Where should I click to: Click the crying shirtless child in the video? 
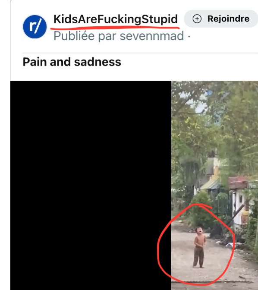199,247
